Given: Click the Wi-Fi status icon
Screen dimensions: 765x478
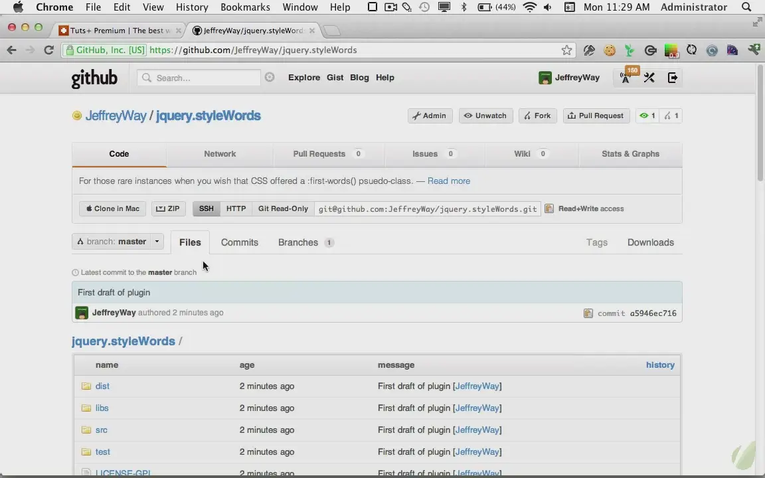Looking at the screenshot, I should tap(529, 7).
